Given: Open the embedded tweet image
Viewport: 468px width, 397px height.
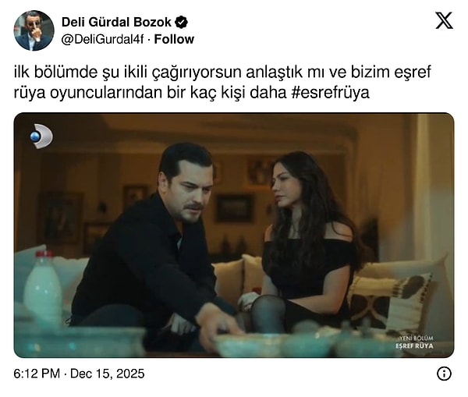Looking at the screenshot, I should tap(234, 235).
